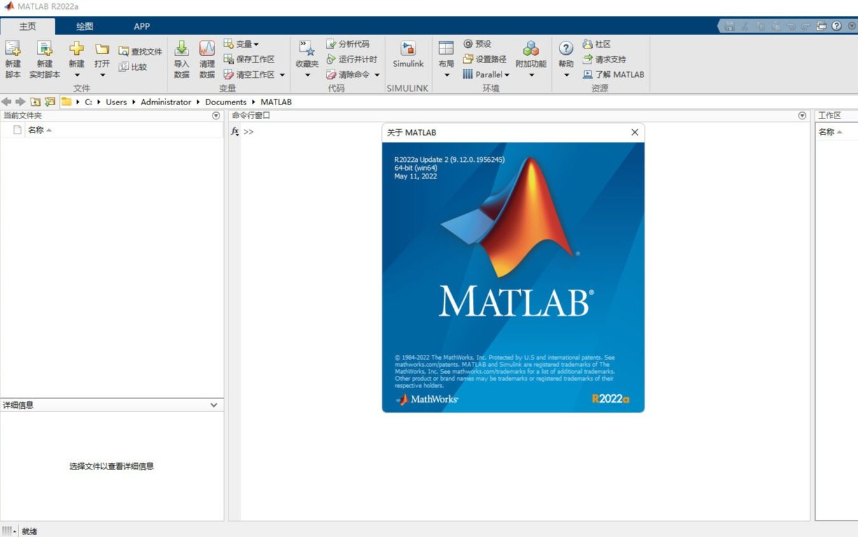858x537 pixels.
Task: Click 分析代码 (Analyze Code)
Action: coord(348,44)
